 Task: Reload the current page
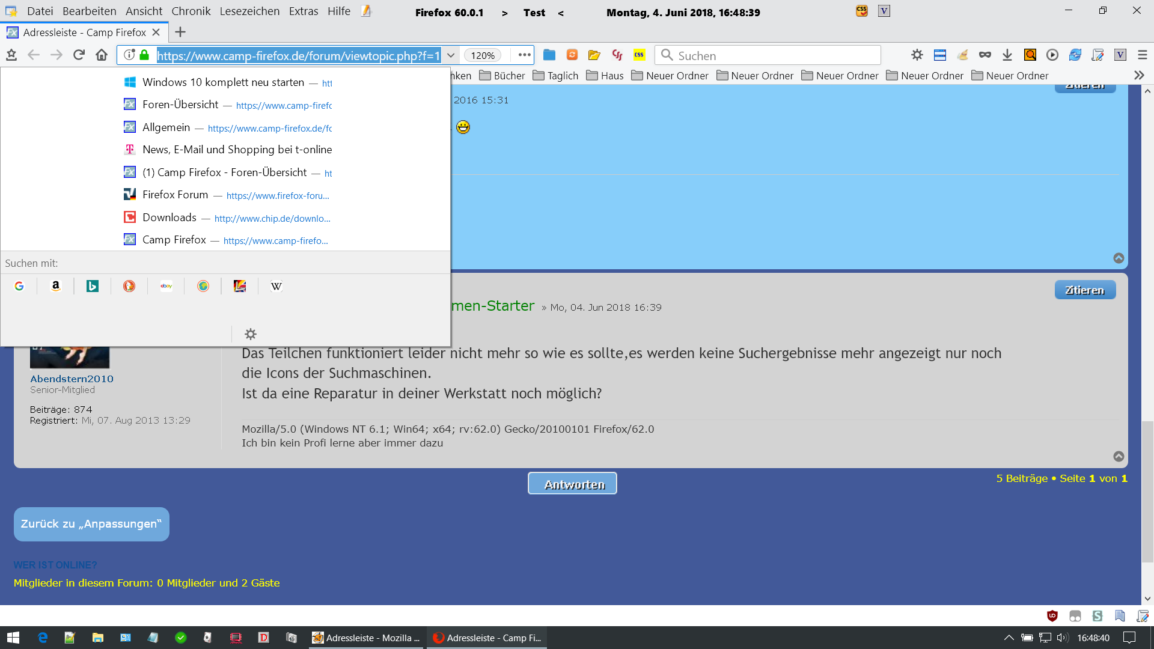79,55
